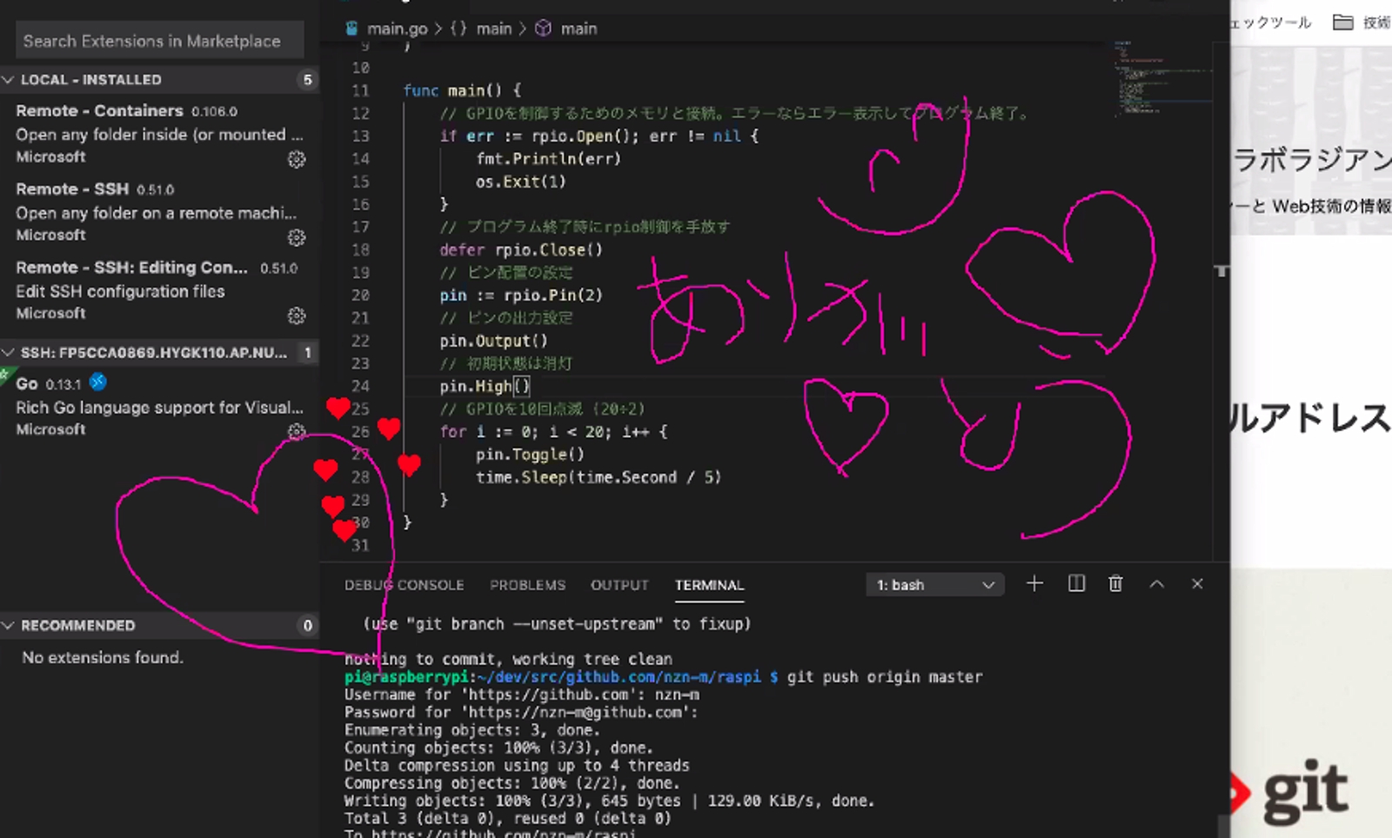This screenshot has width=1392, height=838.
Task: Switch to OUTPUT tab
Action: pyautogui.click(x=619, y=585)
